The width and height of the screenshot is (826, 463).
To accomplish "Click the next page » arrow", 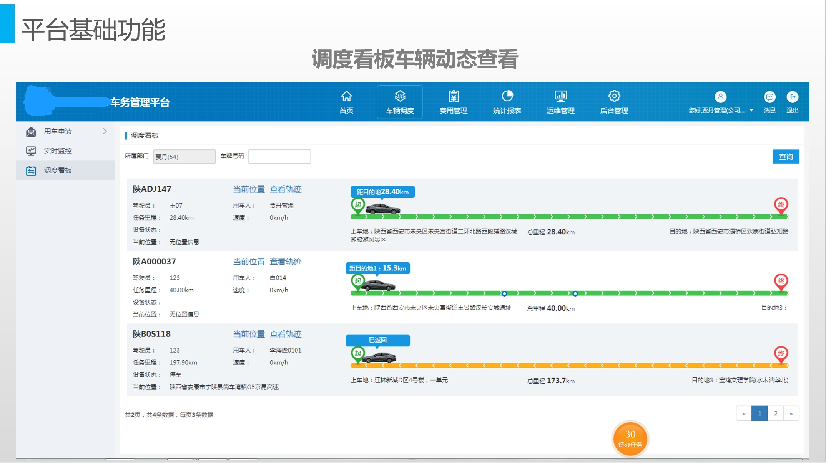I will (791, 414).
